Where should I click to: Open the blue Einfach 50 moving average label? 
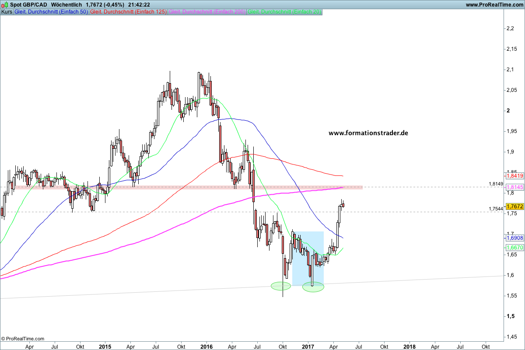[x=51, y=12]
